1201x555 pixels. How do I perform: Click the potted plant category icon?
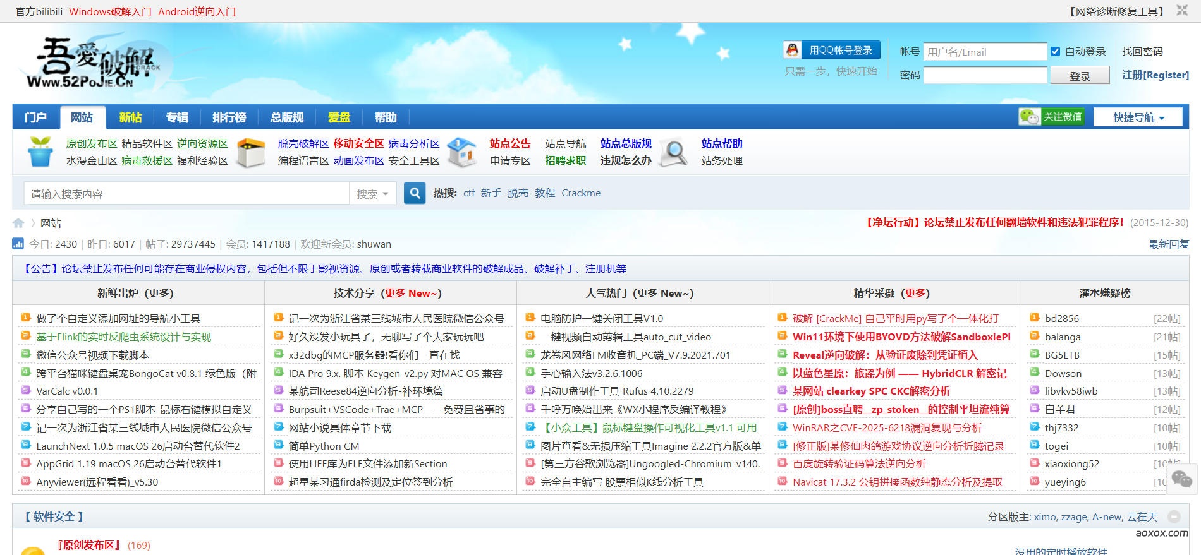tap(40, 152)
